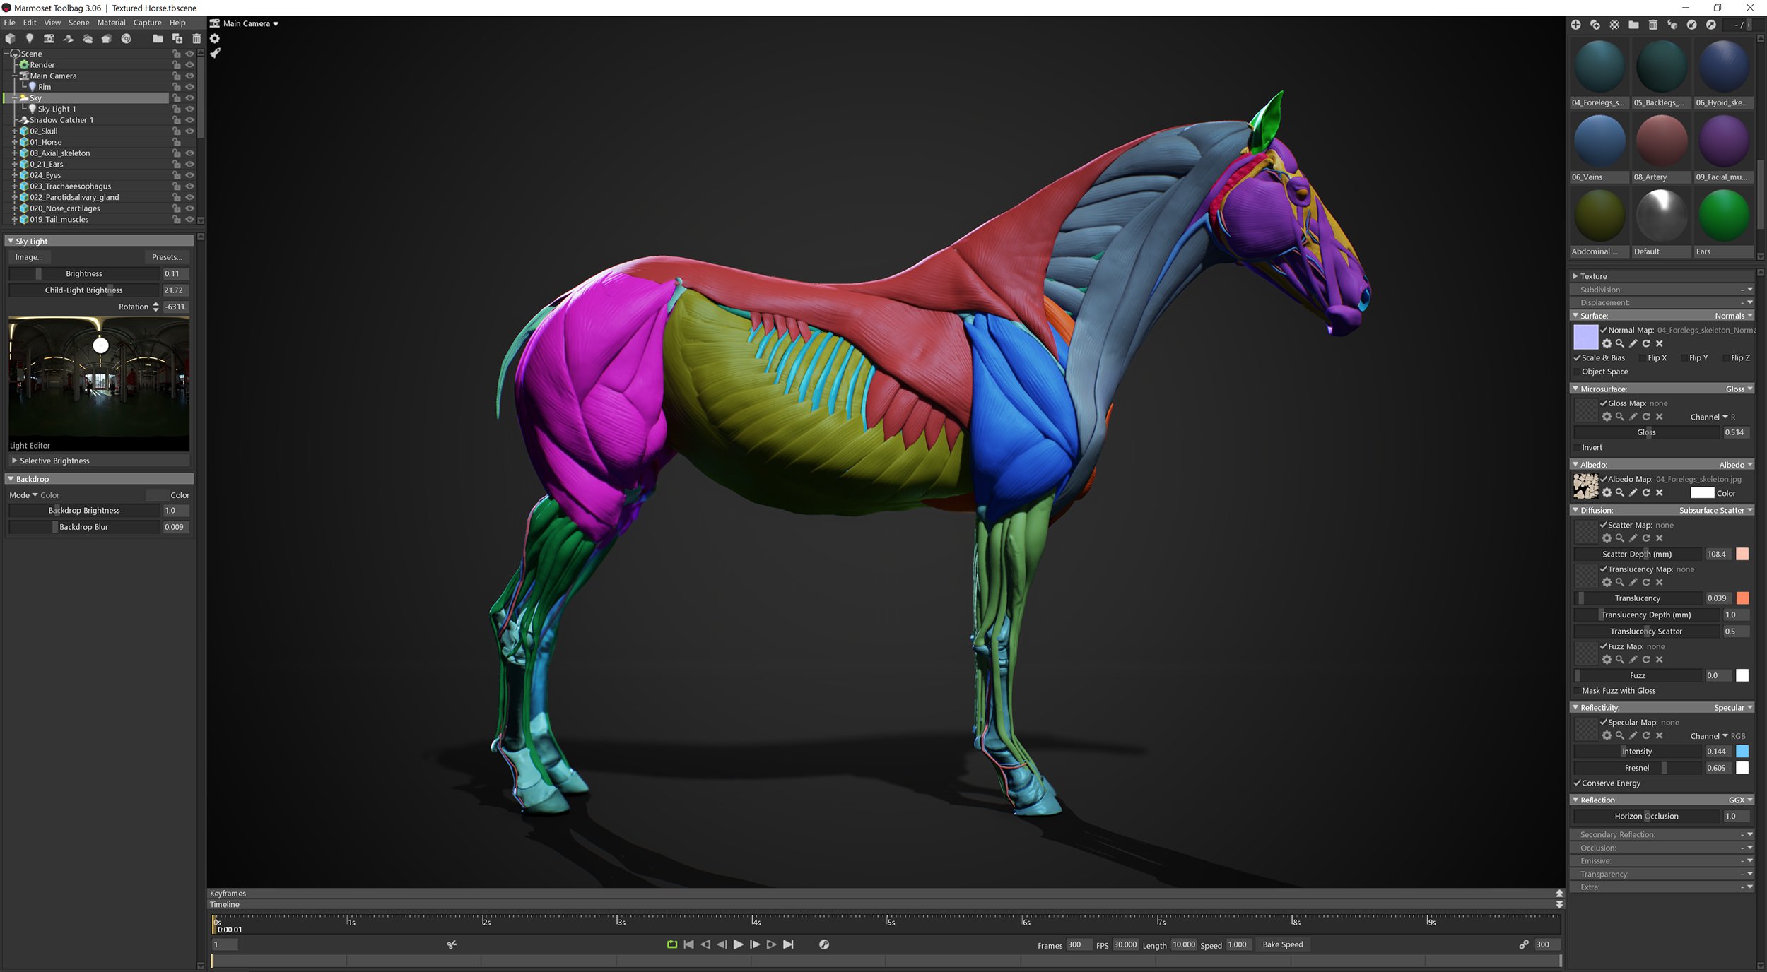Select the 08_Artery material thumbnail
The image size is (1767, 972).
click(x=1661, y=140)
